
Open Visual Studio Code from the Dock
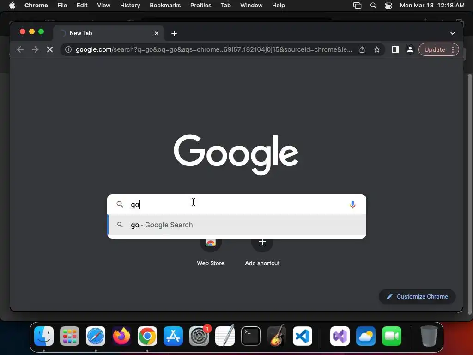302,336
